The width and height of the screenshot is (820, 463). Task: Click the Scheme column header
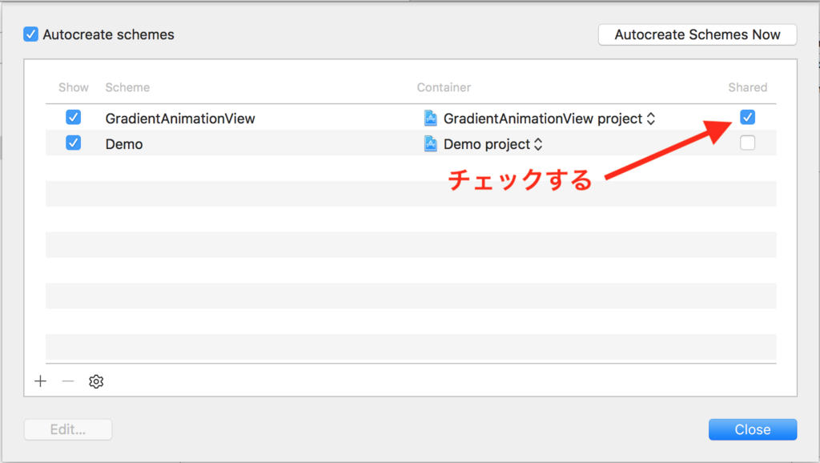[127, 87]
